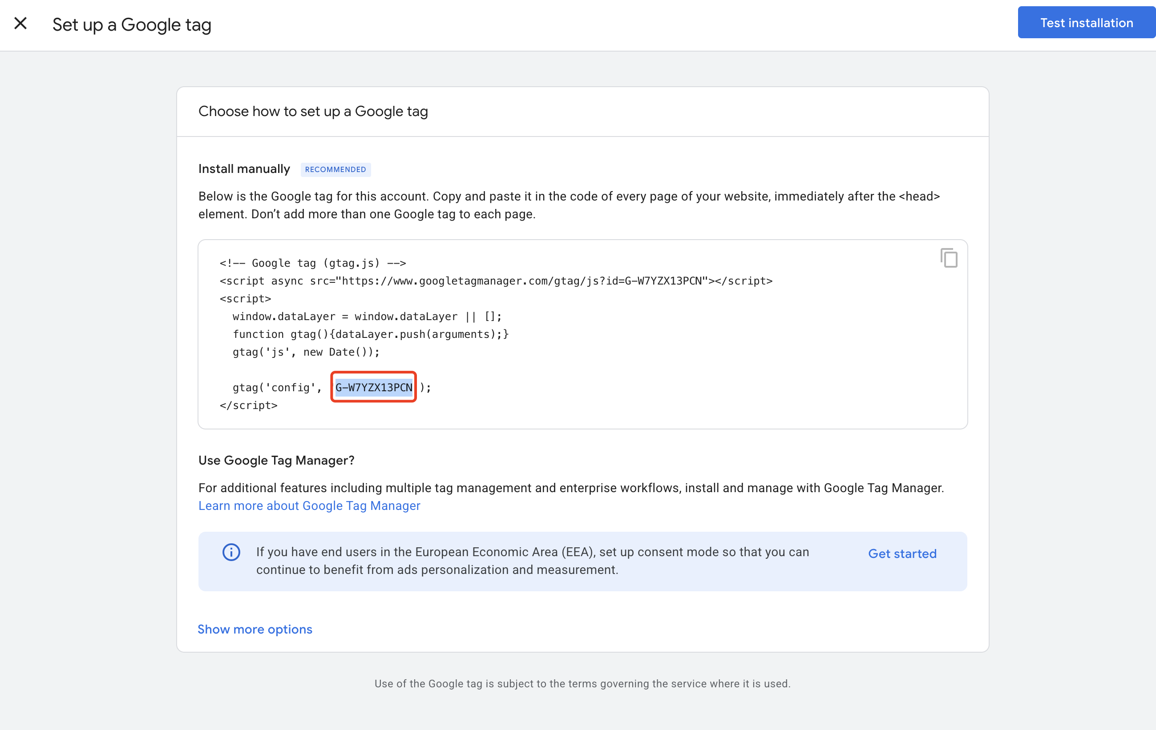The width and height of the screenshot is (1156, 730).
Task: Click the script async src line
Action: pos(496,281)
